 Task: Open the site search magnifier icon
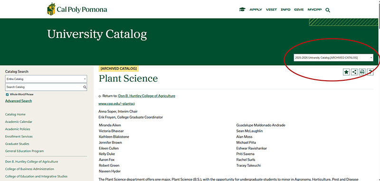click(328, 10)
